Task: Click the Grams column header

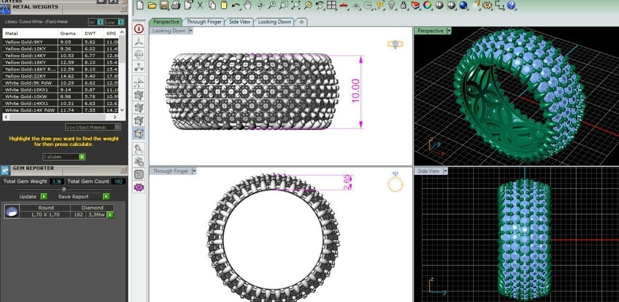Action: pyautogui.click(x=70, y=33)
